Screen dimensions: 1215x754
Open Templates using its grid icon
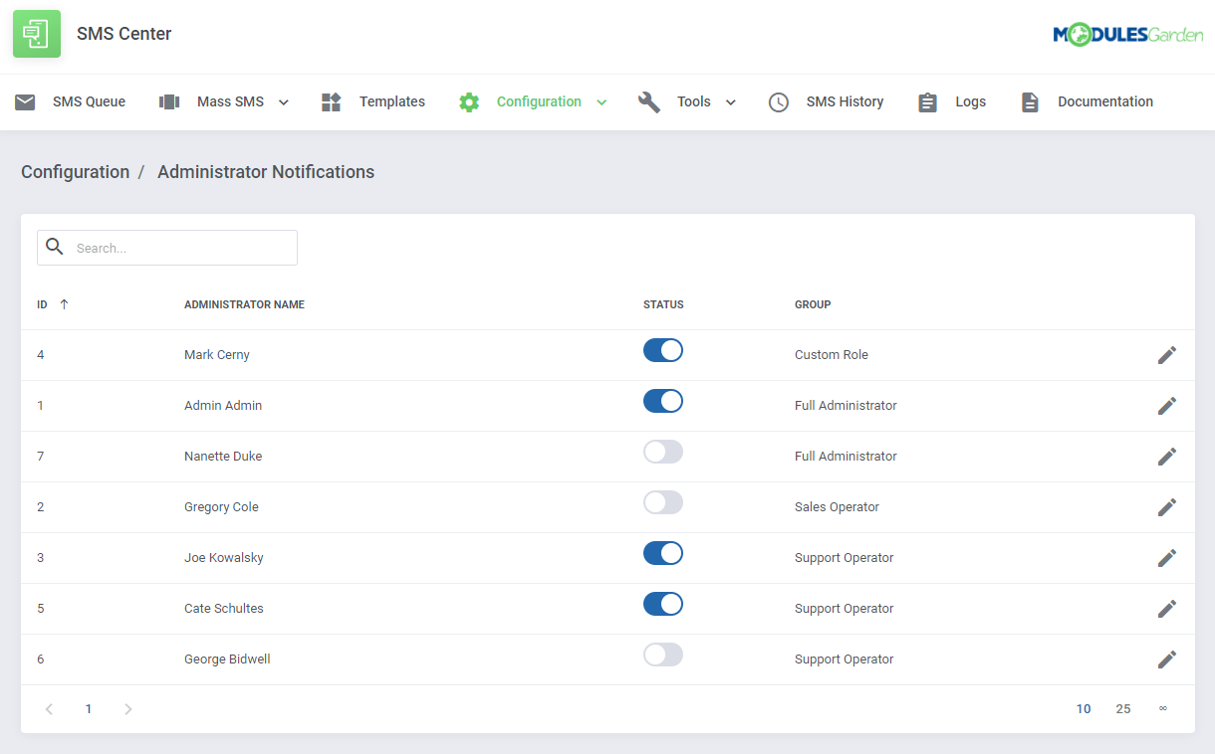click(331, 100)
